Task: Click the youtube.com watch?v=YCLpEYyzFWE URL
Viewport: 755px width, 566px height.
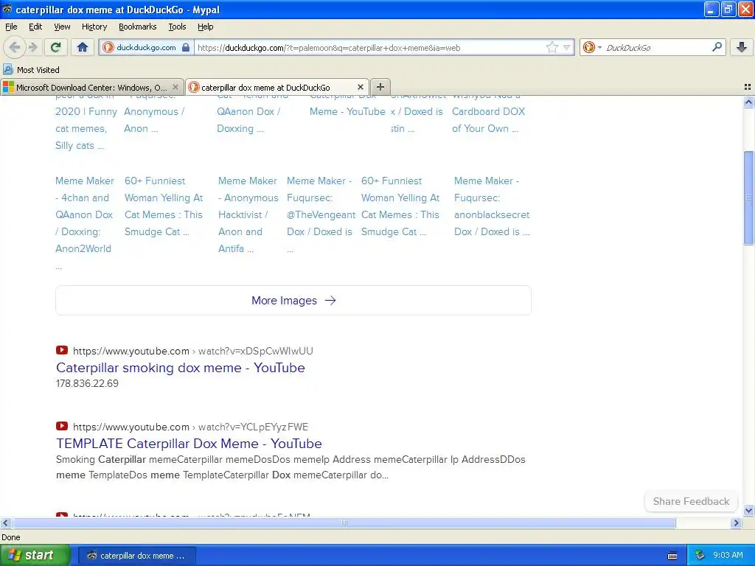Action: coord(191,427)
